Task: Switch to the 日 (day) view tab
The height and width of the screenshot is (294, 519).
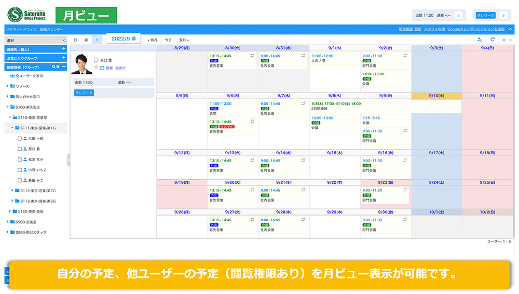Action: click(x=75, y=39)
